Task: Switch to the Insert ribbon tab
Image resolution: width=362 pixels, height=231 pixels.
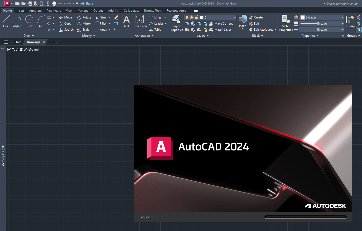Action: (20, 11)
